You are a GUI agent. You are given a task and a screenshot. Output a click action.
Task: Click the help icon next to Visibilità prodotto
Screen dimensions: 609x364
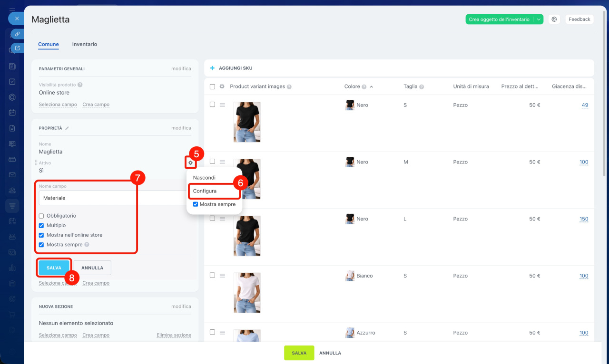coord(80,85)
